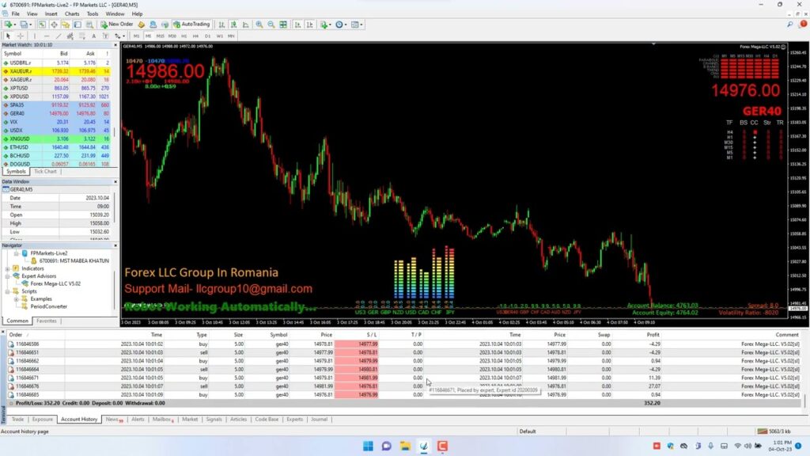Image resolution: width=810 pixels, height=456 pixels.
Task: Expand the Indicators tree in Navigator
Action: coord(6,269)
